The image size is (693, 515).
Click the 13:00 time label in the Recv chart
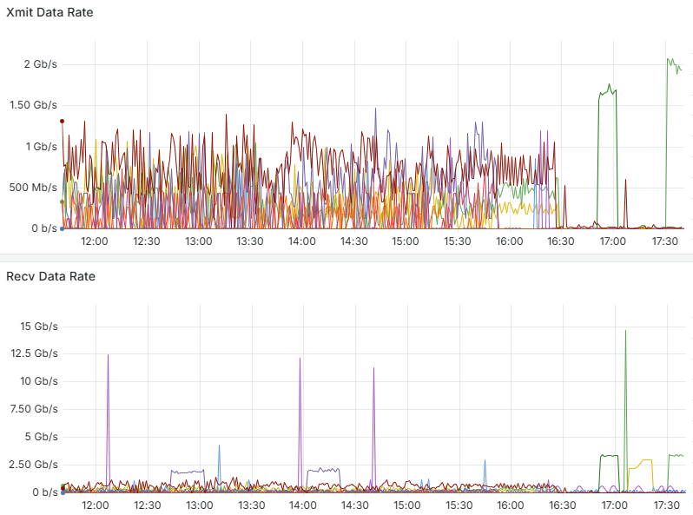point(200,505)
